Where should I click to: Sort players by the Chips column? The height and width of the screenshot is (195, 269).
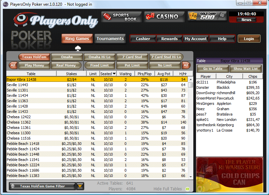(x=253, y=76)
